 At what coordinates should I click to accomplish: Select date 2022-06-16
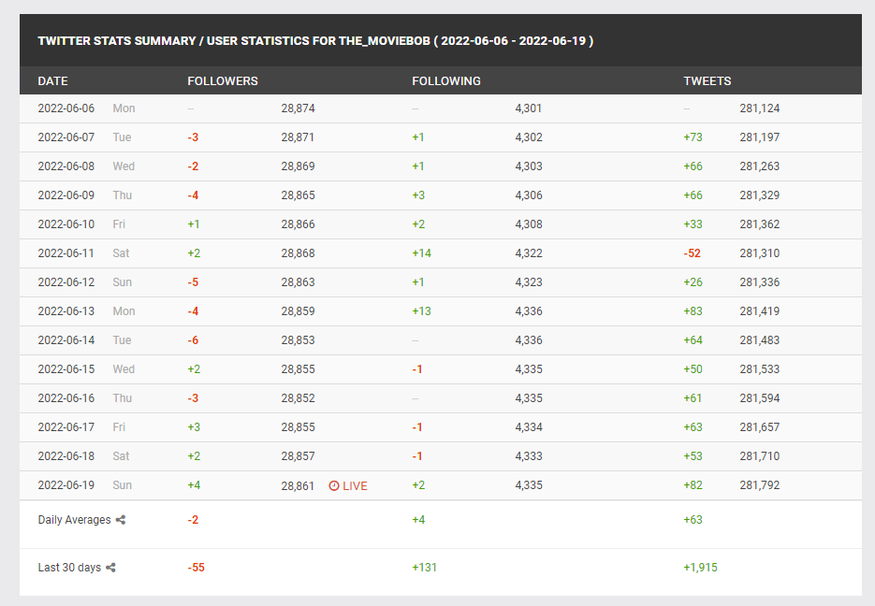click(x=66, y=398)
